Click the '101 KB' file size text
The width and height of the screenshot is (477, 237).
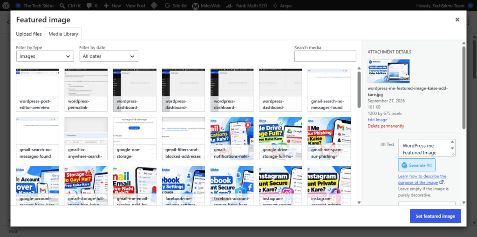pyautogui.click(x=373, y=107)
